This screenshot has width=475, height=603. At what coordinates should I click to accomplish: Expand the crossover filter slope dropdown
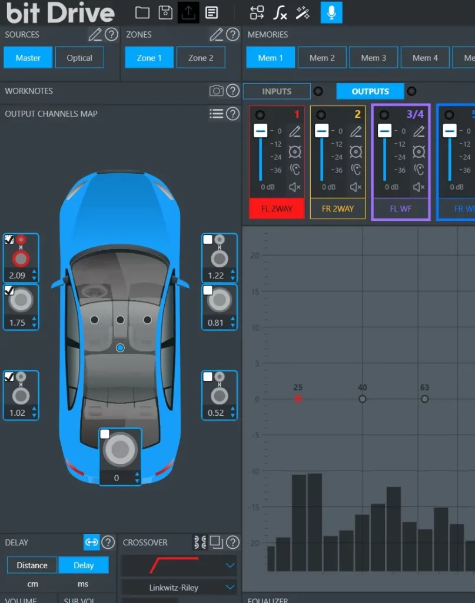[230, 565]
